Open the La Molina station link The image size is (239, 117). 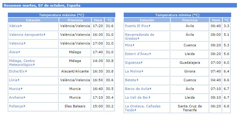tap(133, 71)
